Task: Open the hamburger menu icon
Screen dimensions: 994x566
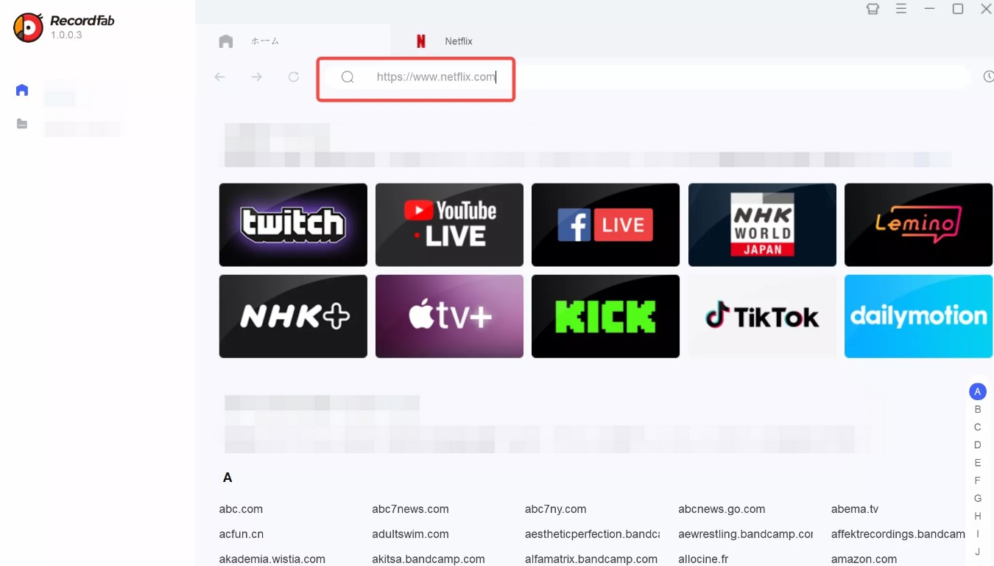Action: point(900,9)
